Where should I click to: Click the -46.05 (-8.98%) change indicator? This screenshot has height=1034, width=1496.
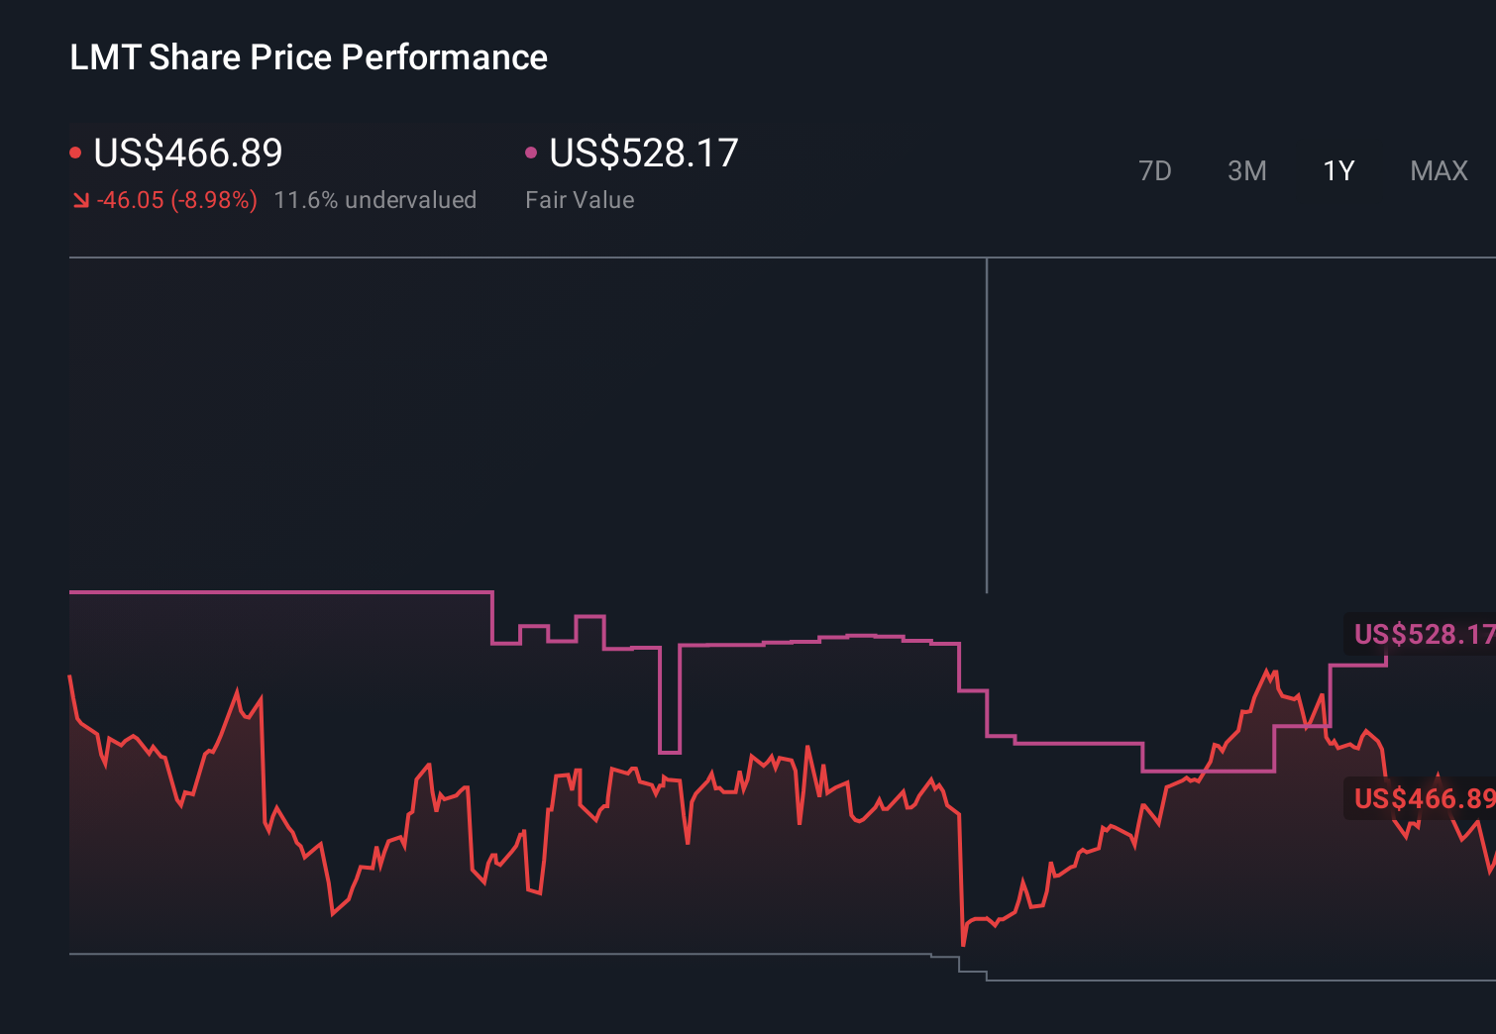click(176, 199)
